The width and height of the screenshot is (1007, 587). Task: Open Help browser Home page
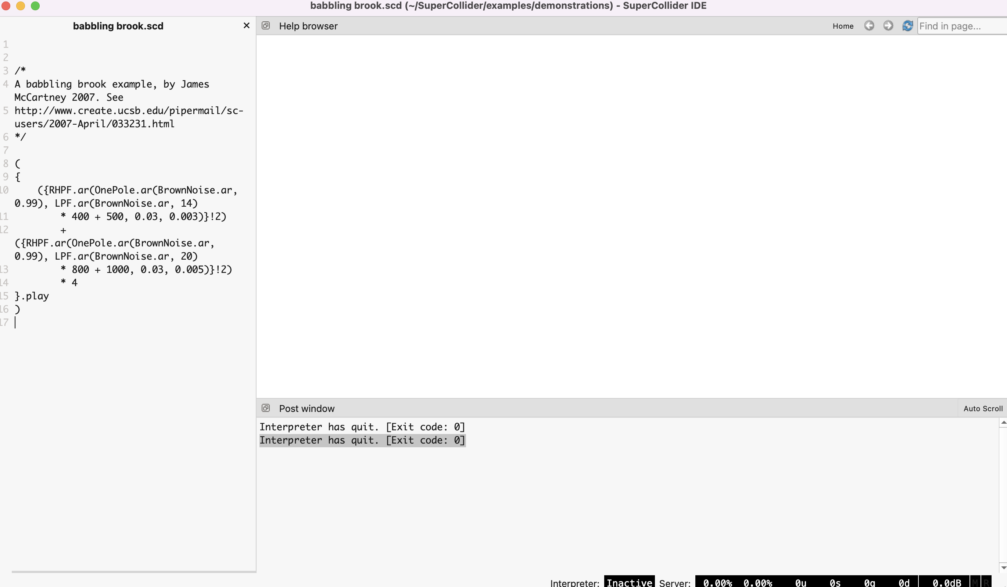(x=843, y=26)
